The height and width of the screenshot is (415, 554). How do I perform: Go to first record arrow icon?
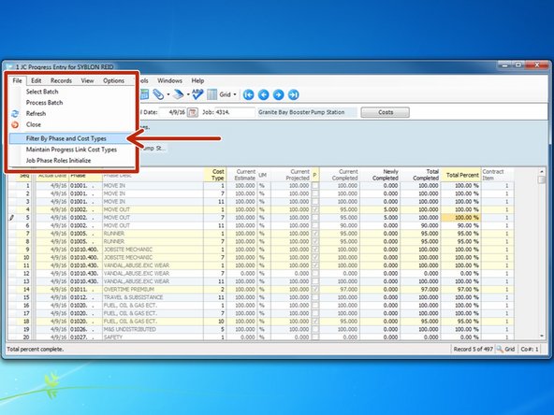[x=249, y=94]
